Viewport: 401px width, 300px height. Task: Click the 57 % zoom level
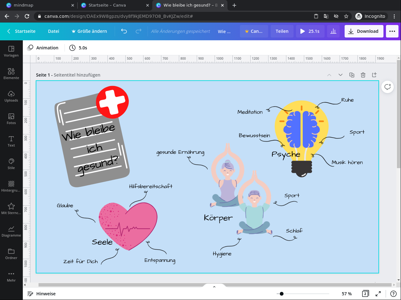click(347, 294)
